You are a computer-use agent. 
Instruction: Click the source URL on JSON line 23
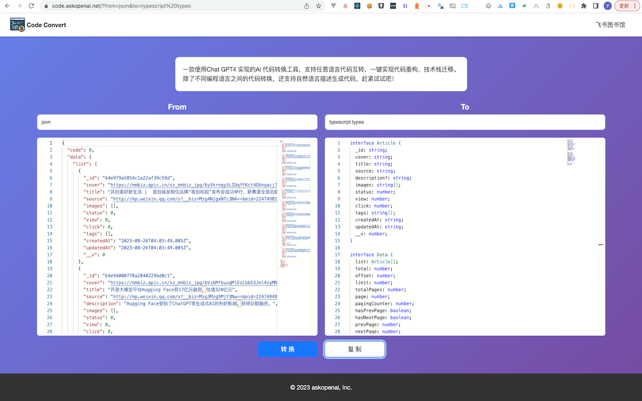195,297
